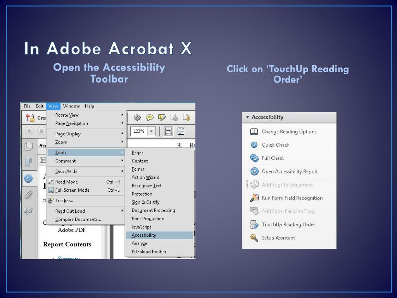The width and height of the screenshot is (397, 298).
Task: Open the Window menu
Action: tap(71, 106)
